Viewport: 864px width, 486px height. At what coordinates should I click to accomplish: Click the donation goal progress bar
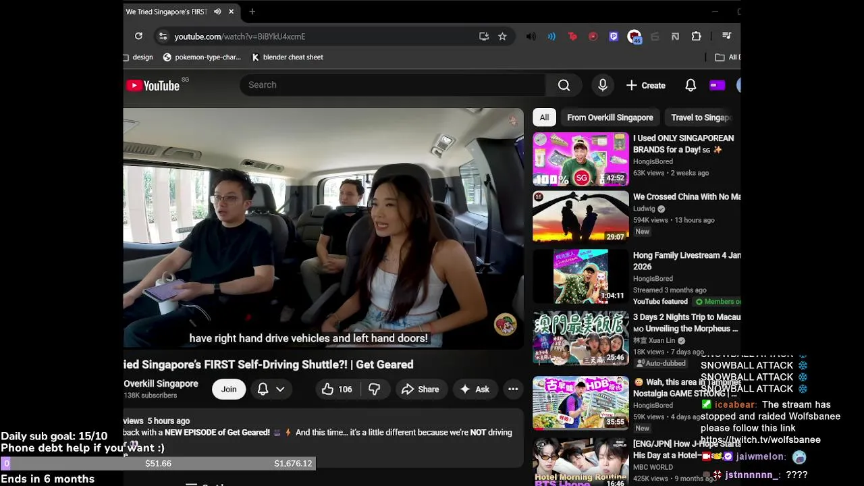(x=158, y=463)
